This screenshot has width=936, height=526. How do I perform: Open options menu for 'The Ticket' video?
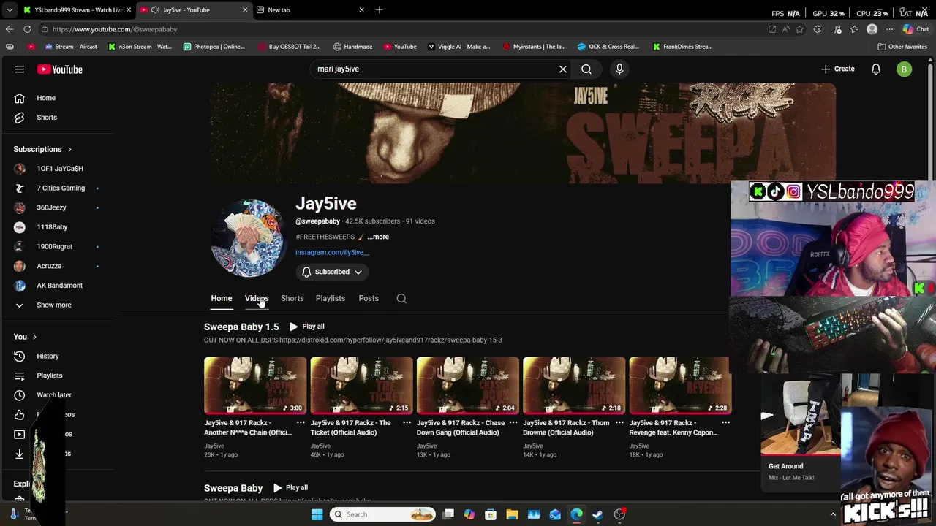407,423
